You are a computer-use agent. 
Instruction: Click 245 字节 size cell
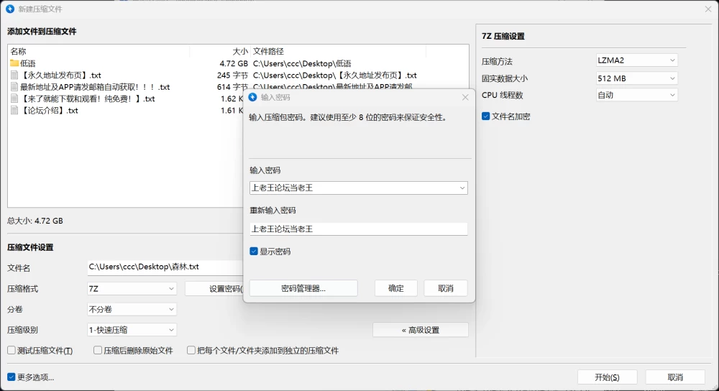(232, 75)
